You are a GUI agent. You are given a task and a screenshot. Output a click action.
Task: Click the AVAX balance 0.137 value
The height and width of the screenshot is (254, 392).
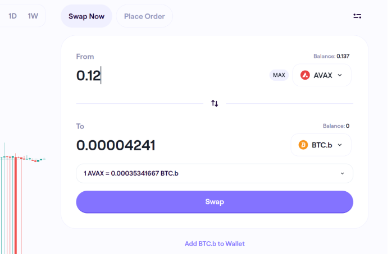pyautogui.click(x=343, y=56)
